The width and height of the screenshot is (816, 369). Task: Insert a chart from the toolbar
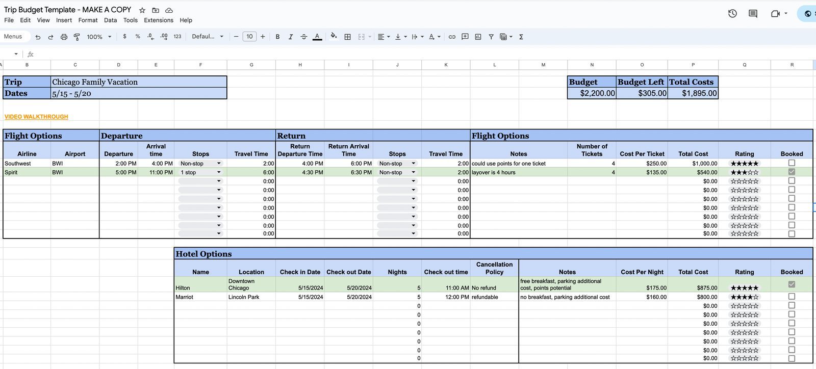coord(478,37)
